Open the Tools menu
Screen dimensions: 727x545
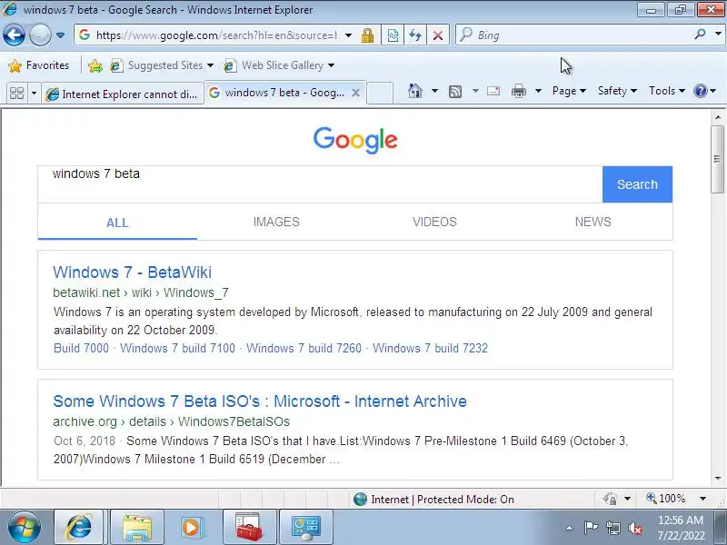[x=667, y=91]
